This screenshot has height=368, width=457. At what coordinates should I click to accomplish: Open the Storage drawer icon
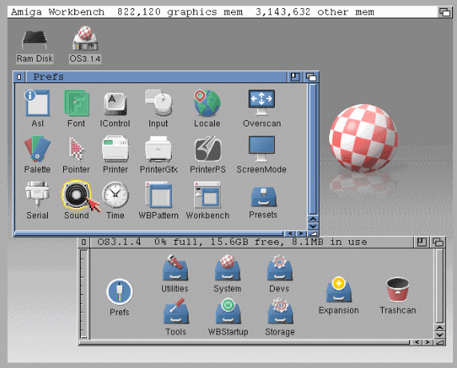(x=280, y=311)
